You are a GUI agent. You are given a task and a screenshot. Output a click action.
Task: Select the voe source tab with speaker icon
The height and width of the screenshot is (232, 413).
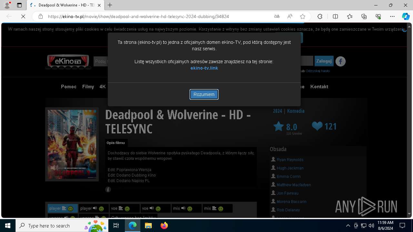156,208
